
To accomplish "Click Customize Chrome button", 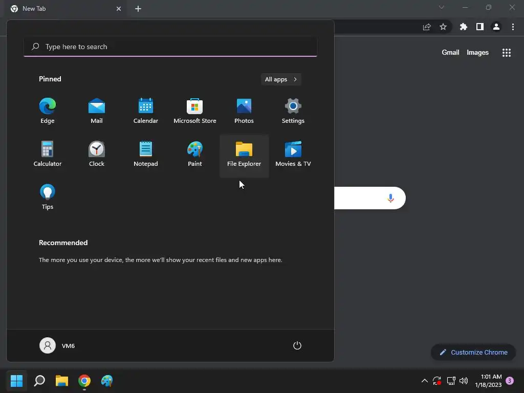I will tap(473, 352).
